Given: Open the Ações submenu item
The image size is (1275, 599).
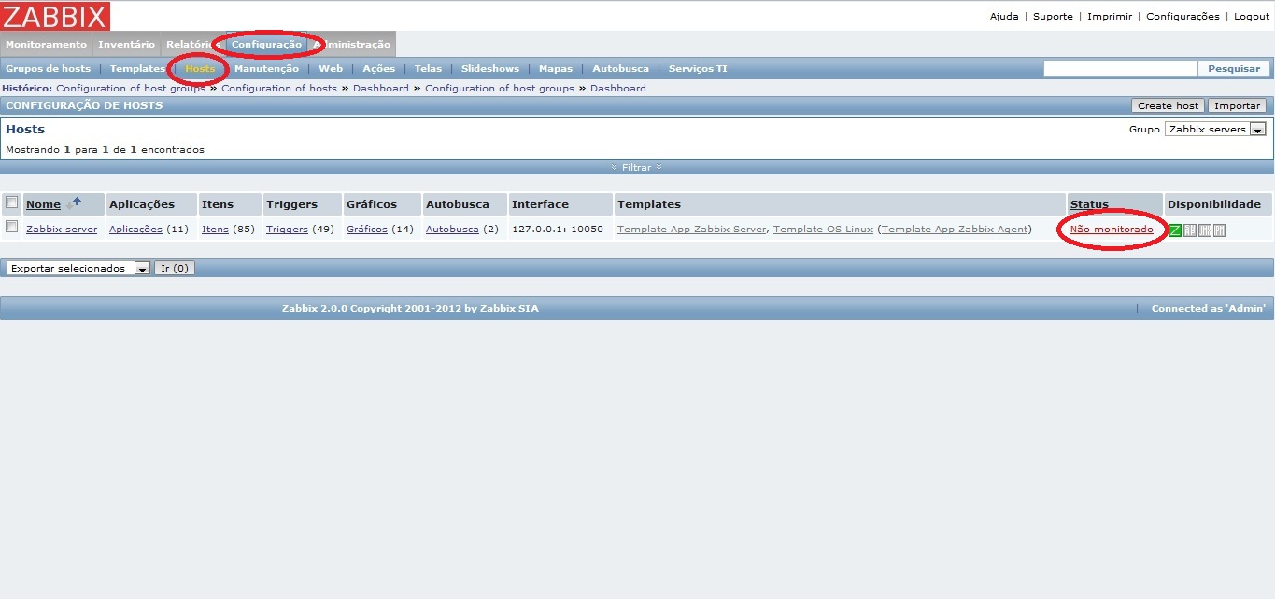Looking at the screenshot, I should pos(378,69).
